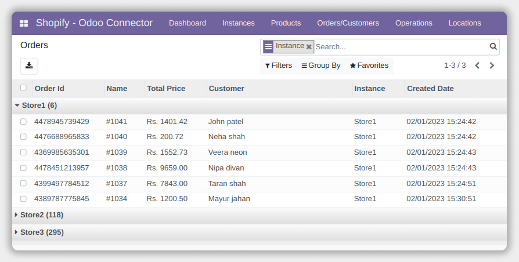Click customer Taran shah
Viewport: 519px width, 262px height.
pos(227,183)
